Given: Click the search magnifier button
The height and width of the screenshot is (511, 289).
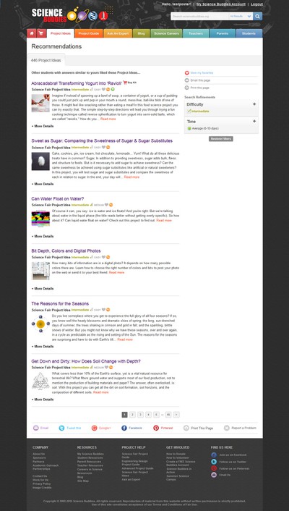Looking at the screenshot, I should [257, 17].
